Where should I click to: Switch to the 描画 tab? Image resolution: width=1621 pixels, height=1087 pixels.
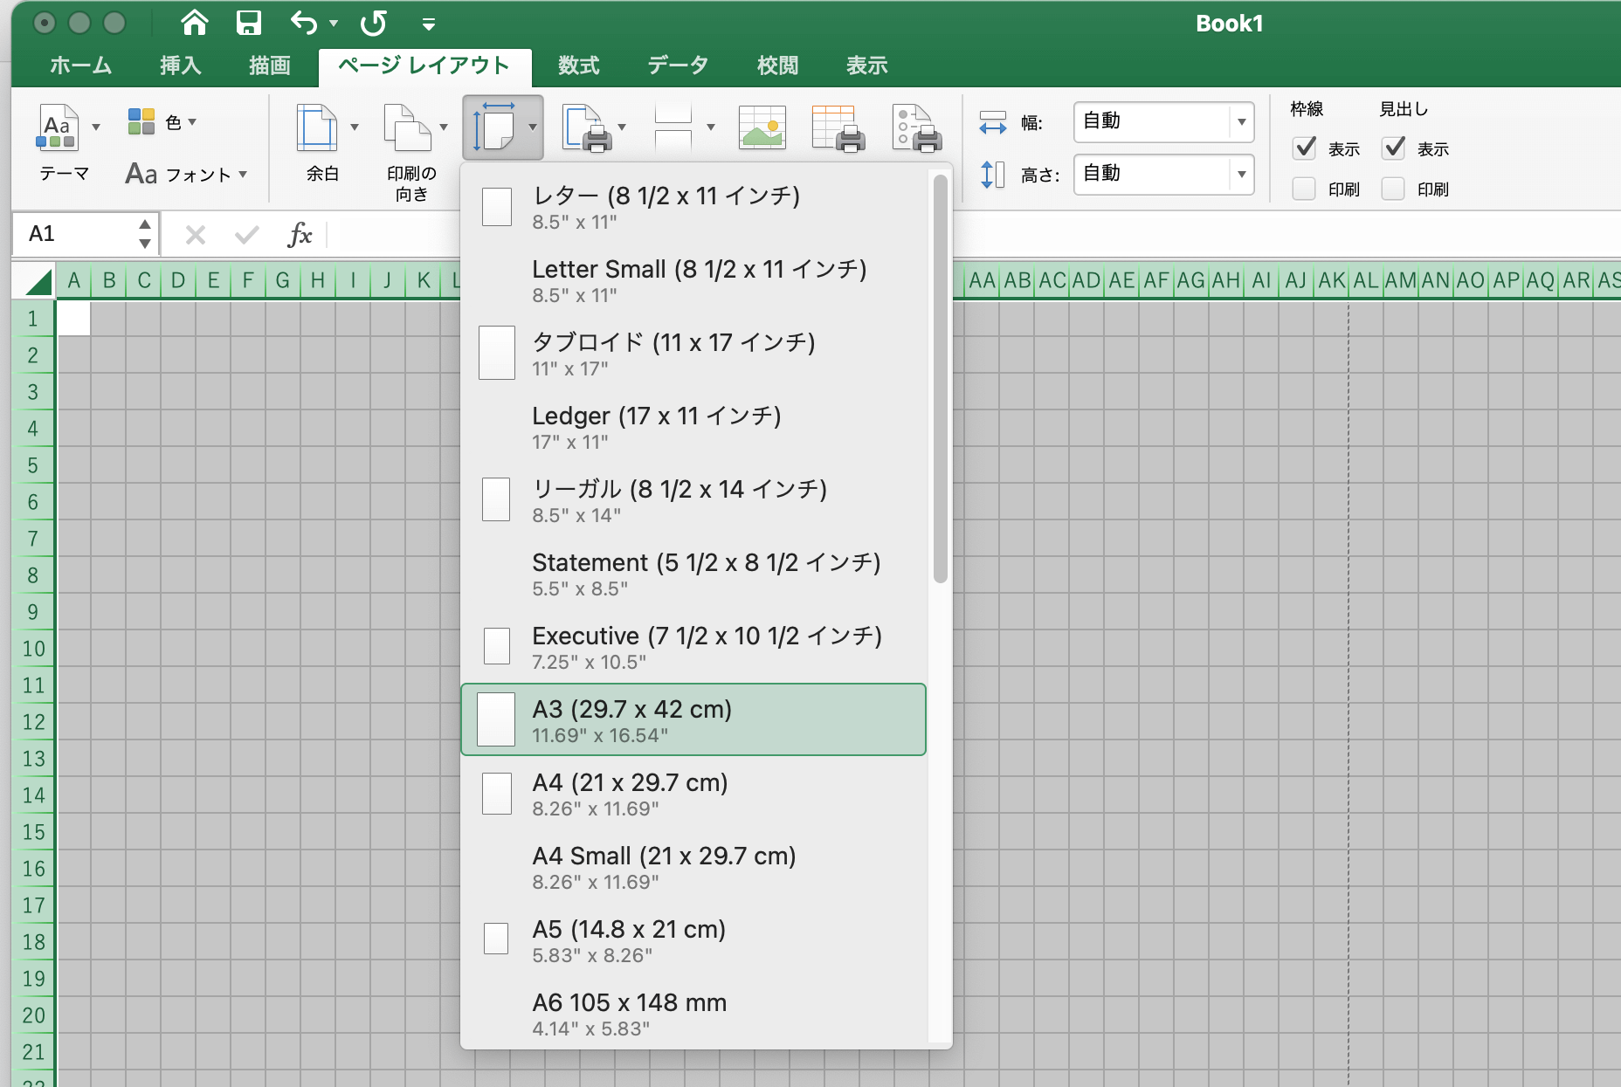[x=270, y=65]
